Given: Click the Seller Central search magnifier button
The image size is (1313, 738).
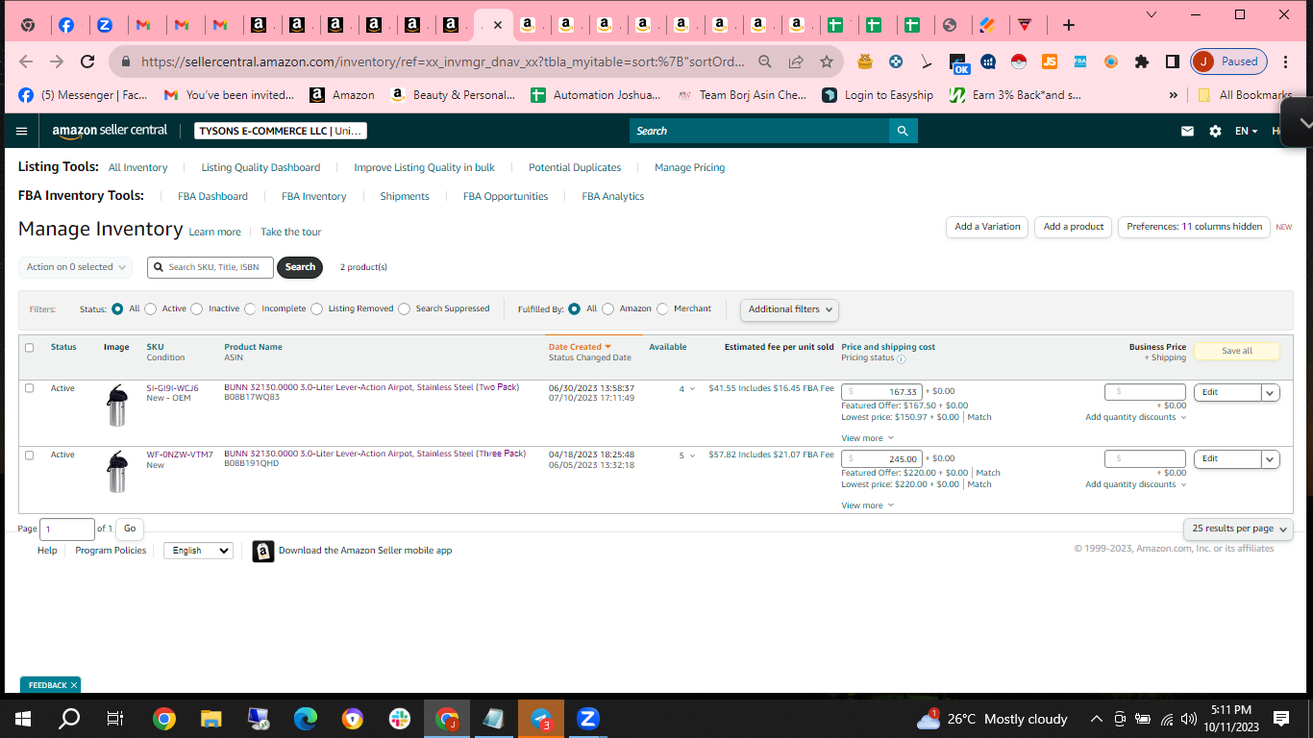Looking at the screenshot, I should [x=903, y=131].
